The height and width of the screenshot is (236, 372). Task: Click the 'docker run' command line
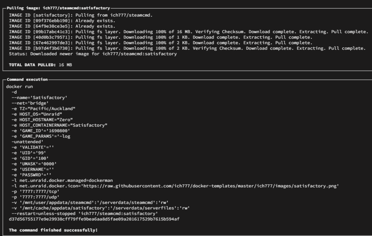(x=19, y=87)
